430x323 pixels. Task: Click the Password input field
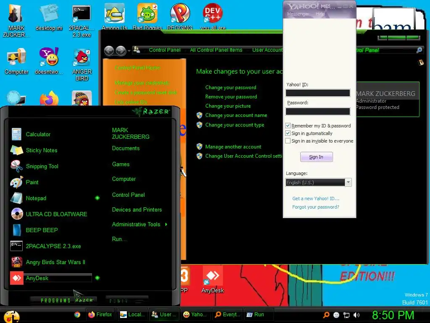click(x=318, y=111)
